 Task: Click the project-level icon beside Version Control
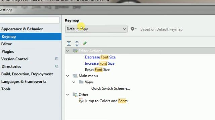[x=57, y=59]
